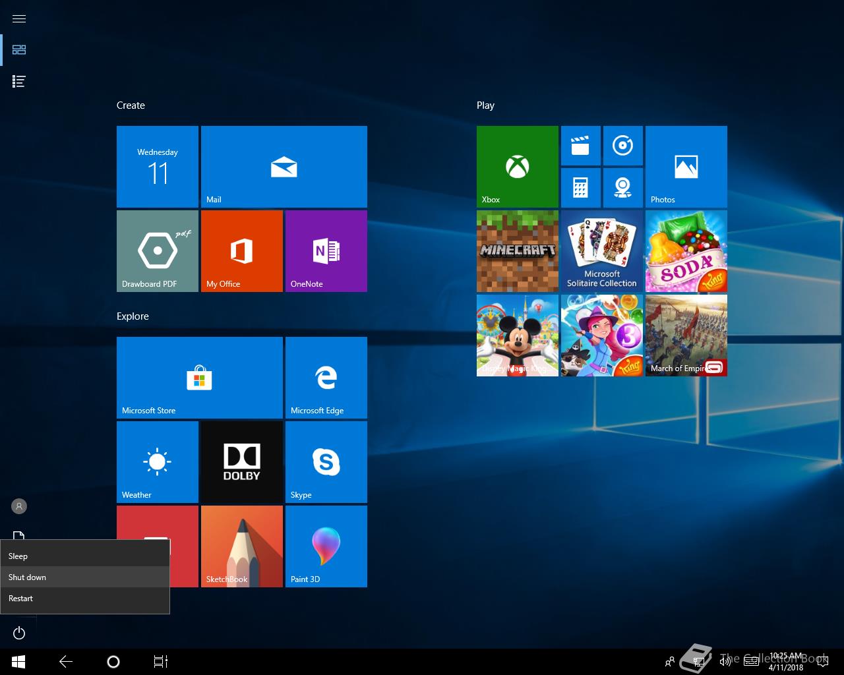The height and width of the screenshot is (675, 844).
Task: Open Cortana circle on taskbar
Action: tap(113, 662)
